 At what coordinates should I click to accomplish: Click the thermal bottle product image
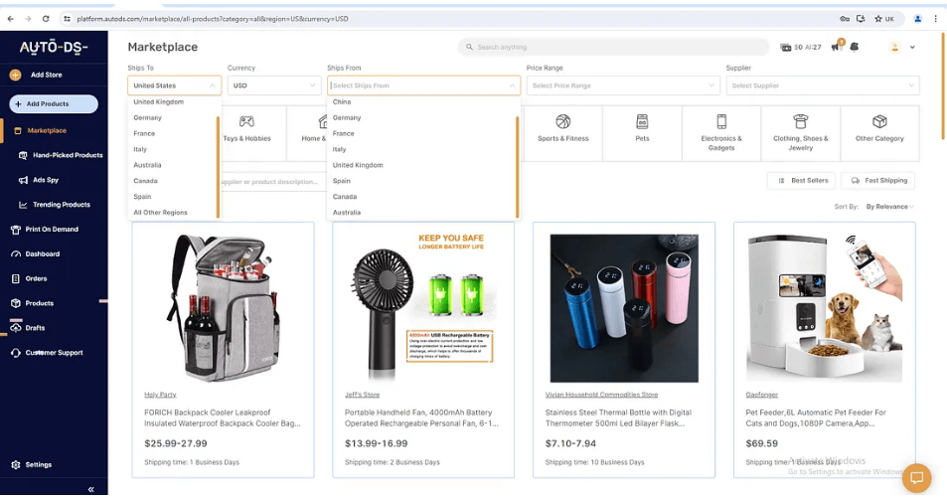624,308
